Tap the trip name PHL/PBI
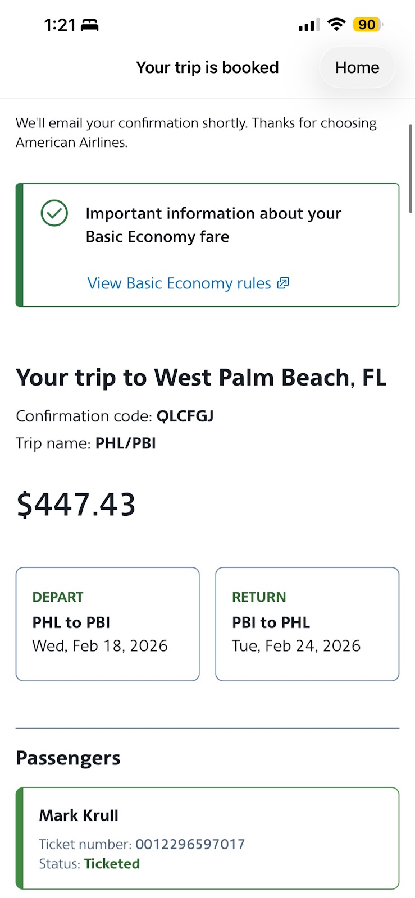Screen dimensions: 415x898 point(125,443)
